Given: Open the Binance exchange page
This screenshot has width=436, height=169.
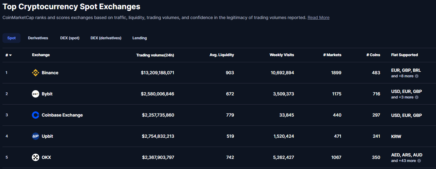Looking at the screenshot, I should 50,73.
